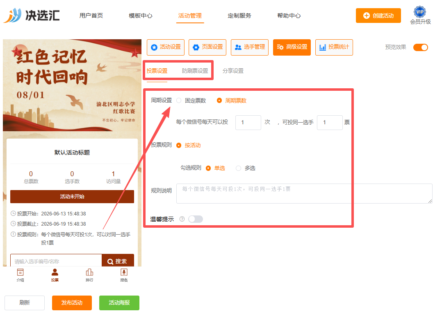Viewport: 442px width, 316px height.
Task: Switch to the 分享设置 tab
Action: tap(233, 71)
